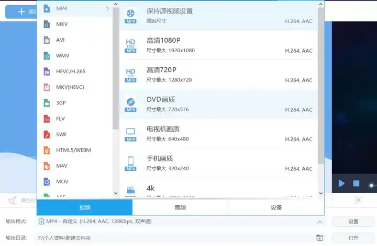Click the preset list scrollbar thumb
The width and height of the screenshot is (377, 246).
coord(320,86)
